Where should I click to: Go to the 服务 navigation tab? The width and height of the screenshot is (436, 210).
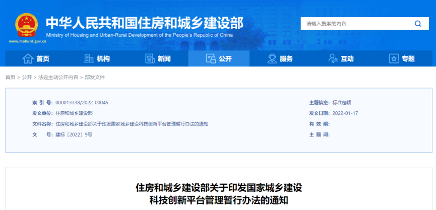click(x=280, y=58)
